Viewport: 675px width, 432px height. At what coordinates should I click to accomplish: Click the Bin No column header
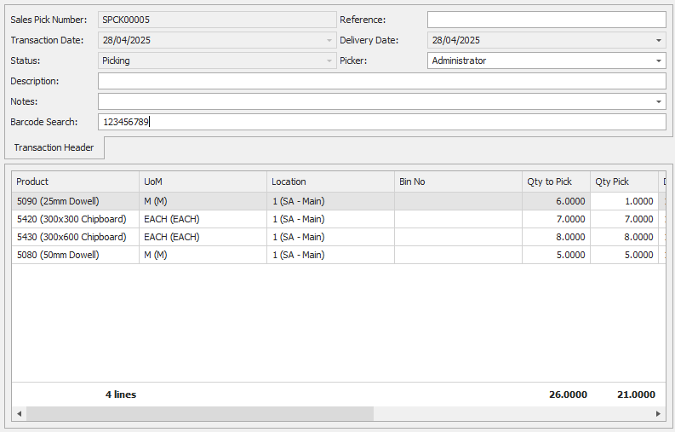(x=458, y=181)
